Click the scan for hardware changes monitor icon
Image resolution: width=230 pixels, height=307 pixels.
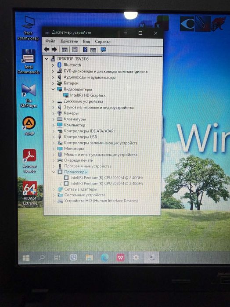coord(103,50)
